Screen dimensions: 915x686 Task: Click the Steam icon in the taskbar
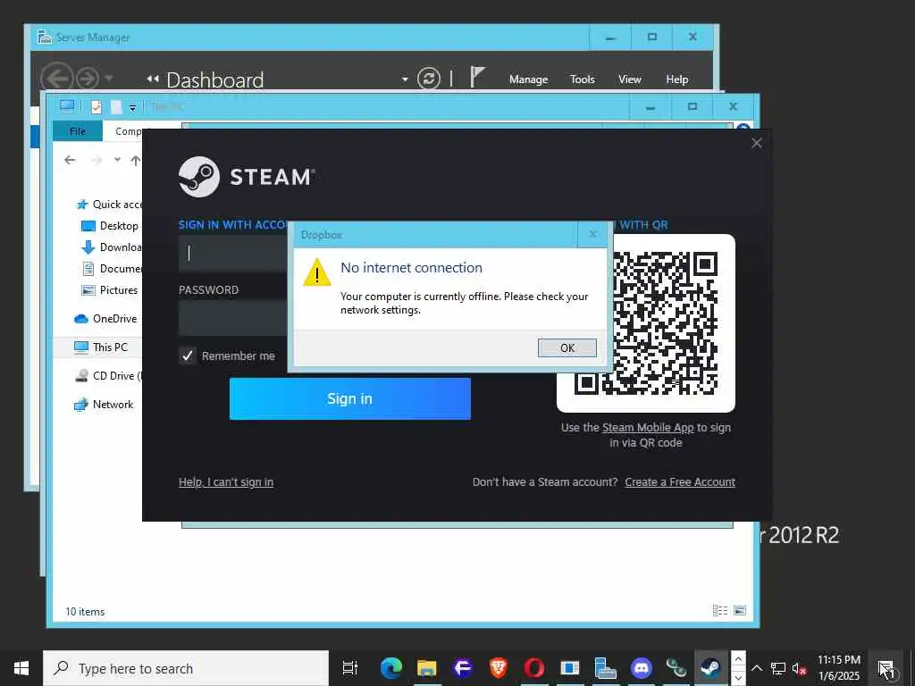tap(710, 668)
